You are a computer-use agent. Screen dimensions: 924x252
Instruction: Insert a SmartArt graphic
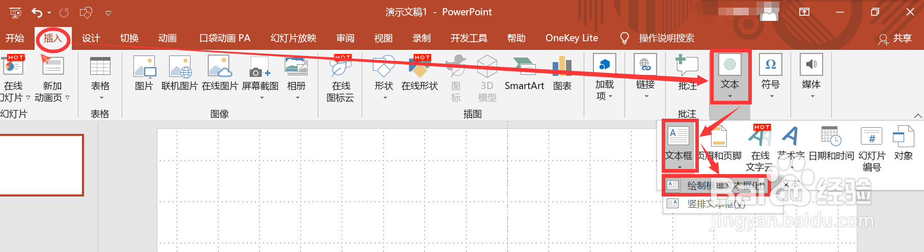coord(525,74)
